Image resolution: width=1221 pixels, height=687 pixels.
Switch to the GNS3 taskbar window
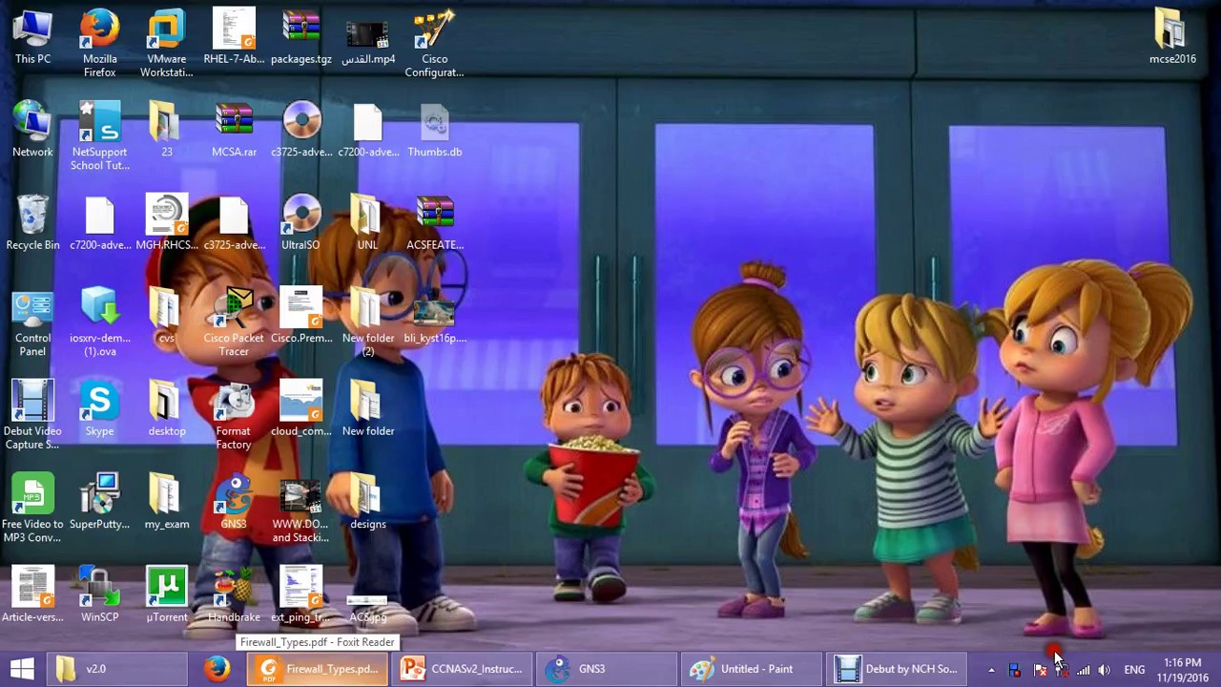pos(607,669)
